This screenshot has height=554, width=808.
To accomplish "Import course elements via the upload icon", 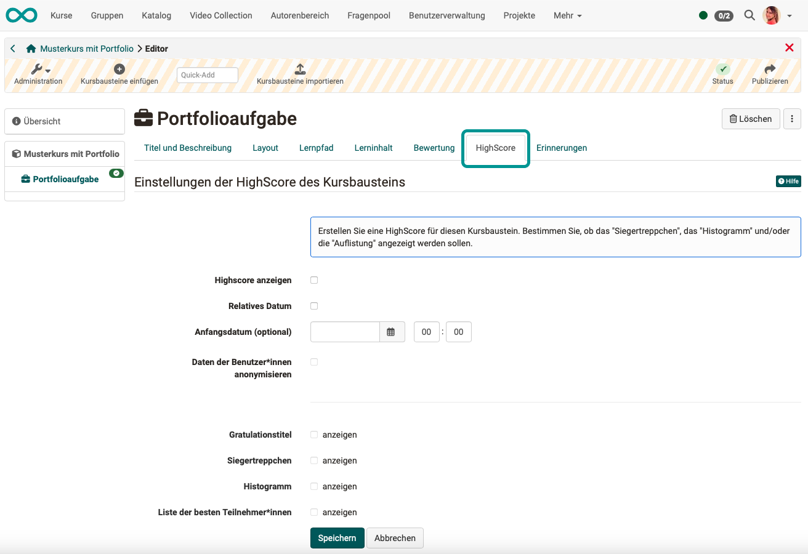I will tap(300, 69).
